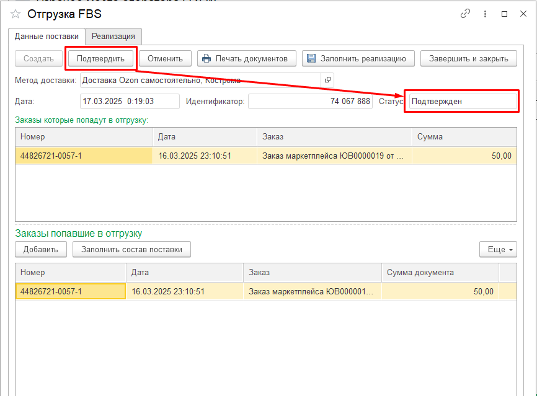Sort upper table by Дата header
Viewport: 537px width, 396px height.
click(x=205, y=137)
